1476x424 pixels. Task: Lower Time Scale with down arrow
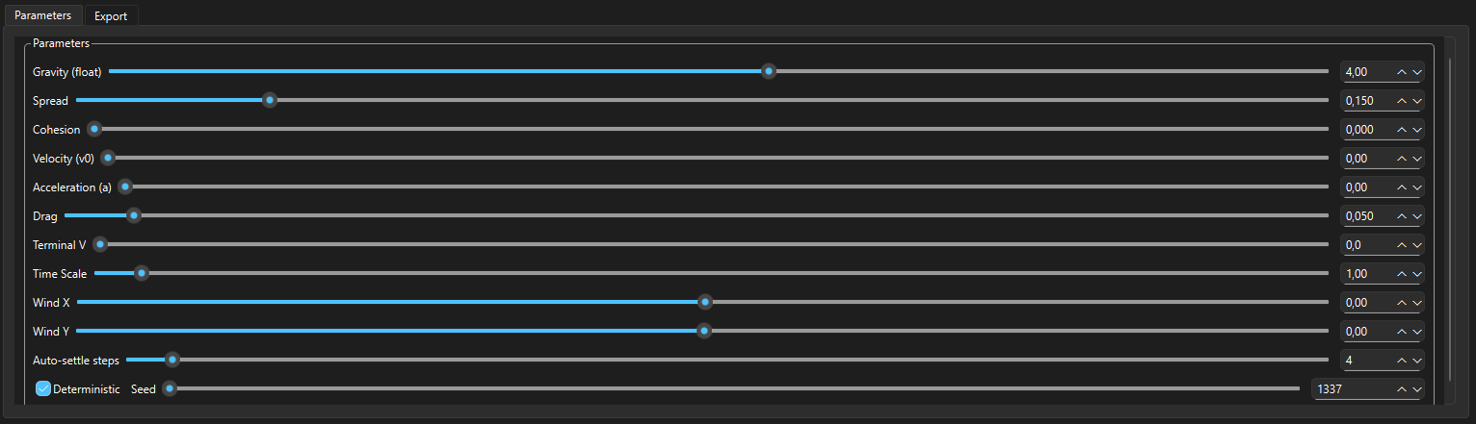[x=1416, y=274]
